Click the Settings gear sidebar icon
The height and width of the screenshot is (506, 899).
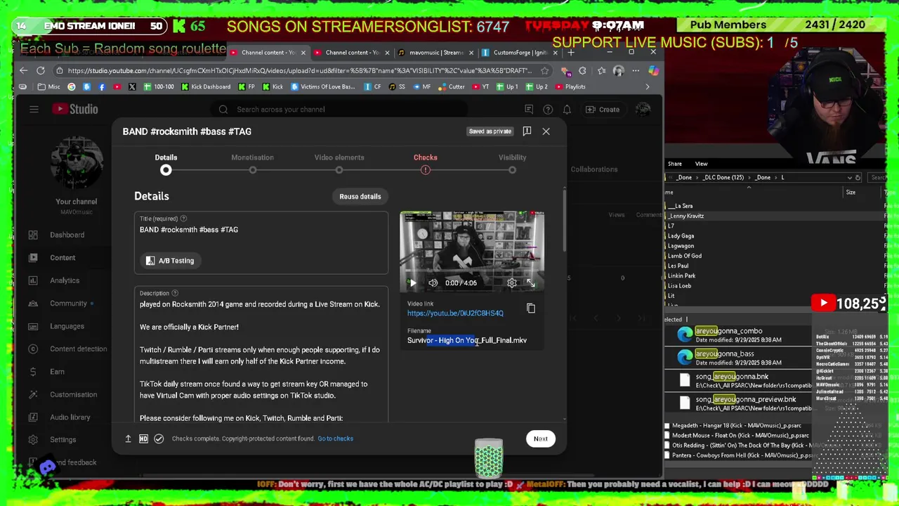coord(33,440)
